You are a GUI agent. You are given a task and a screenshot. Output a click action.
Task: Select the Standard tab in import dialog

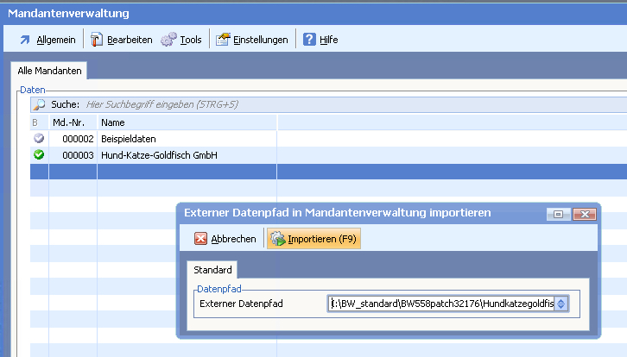pos(212,270)
